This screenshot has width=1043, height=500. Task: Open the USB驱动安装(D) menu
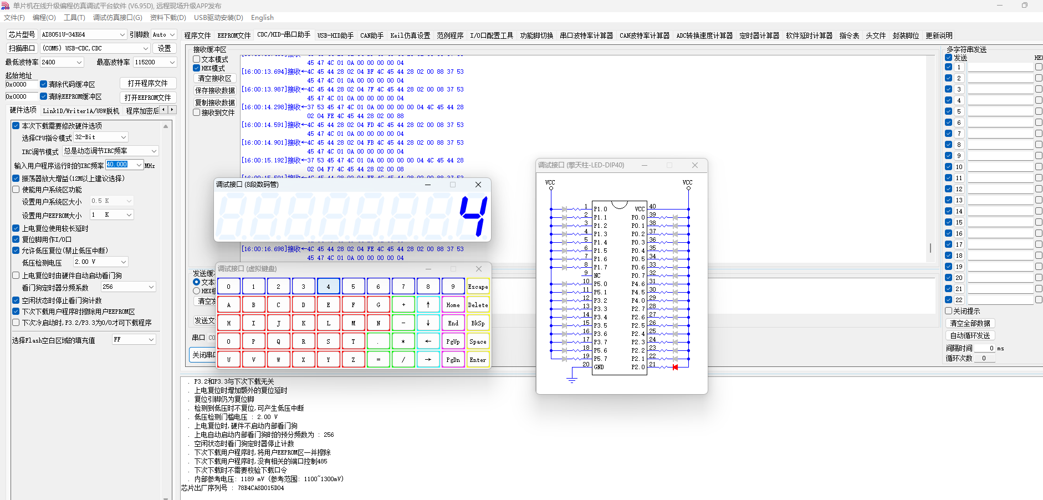click(x=218, y=18)
